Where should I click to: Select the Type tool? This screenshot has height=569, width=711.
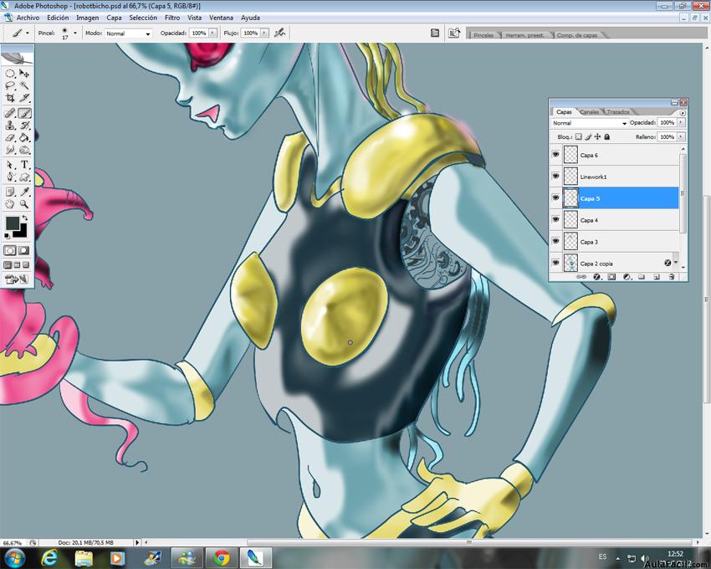tap(24, 165)
